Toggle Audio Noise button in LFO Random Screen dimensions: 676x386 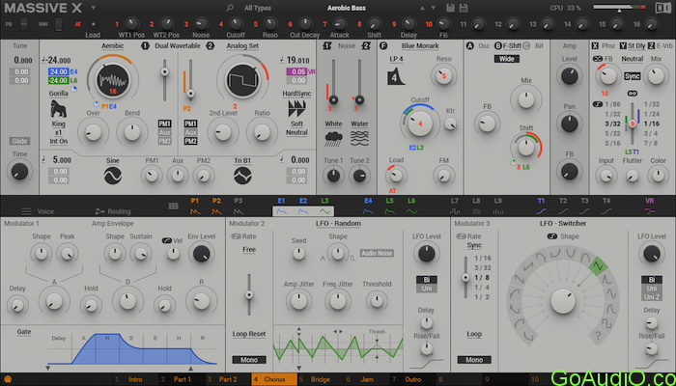tap(377, 253)
